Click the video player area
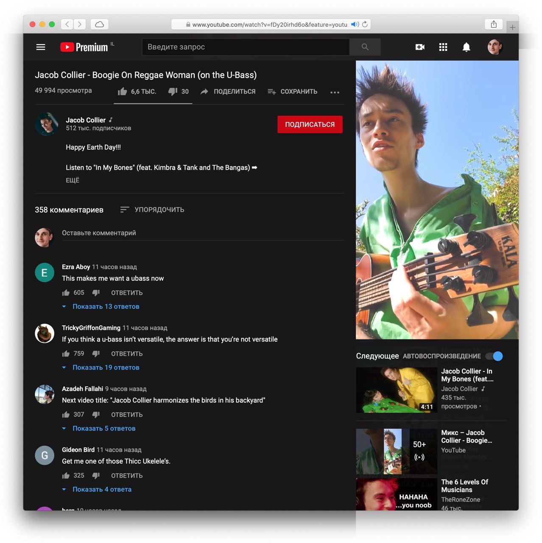 pos(437,200)
